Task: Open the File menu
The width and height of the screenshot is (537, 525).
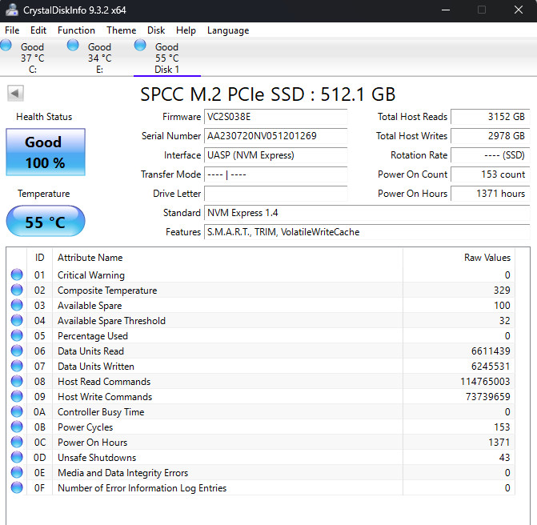Action: coord(12,30)
